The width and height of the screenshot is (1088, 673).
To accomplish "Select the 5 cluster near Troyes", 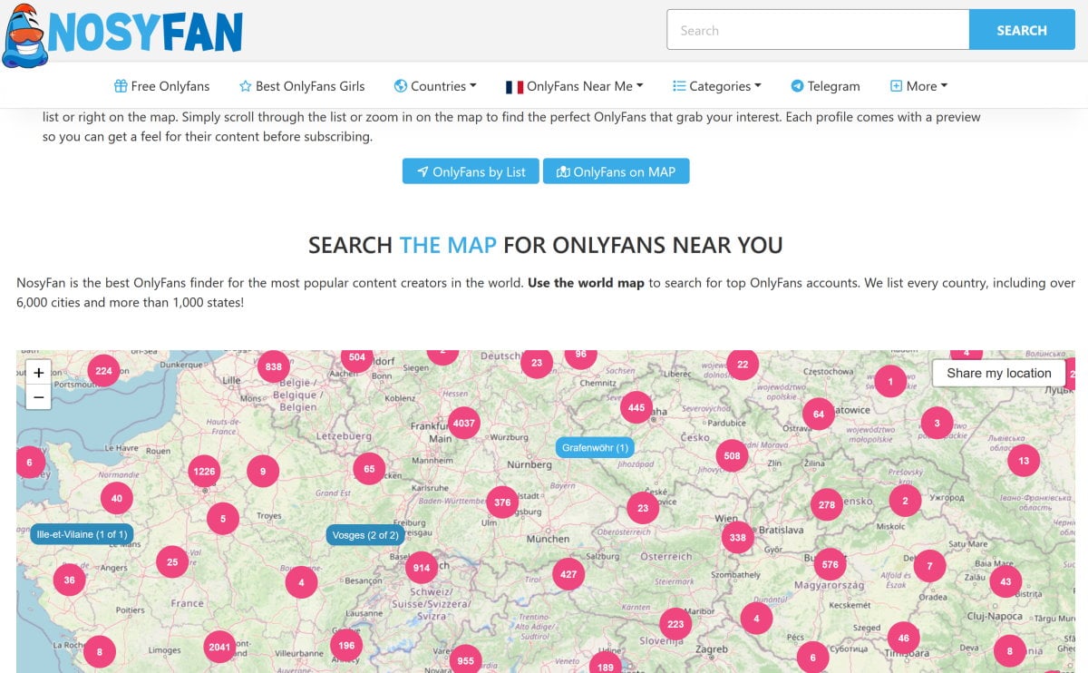I will coord(223,519).
